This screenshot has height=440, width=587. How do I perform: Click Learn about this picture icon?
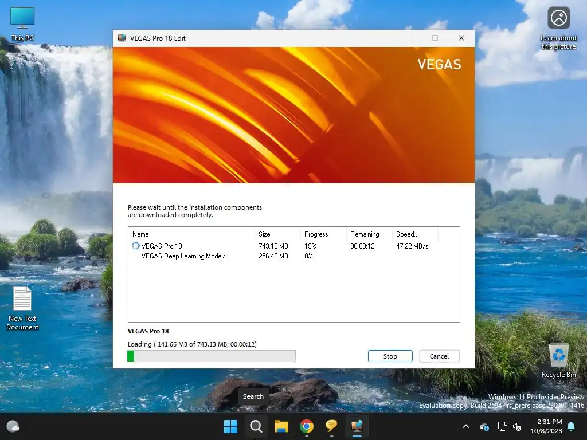click(558, 29)
